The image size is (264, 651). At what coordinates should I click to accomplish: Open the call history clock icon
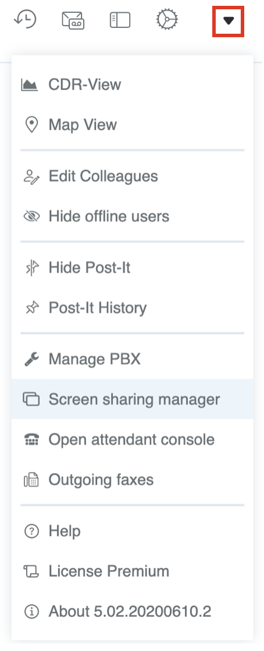pyautogui.click(x=25, y=20)
